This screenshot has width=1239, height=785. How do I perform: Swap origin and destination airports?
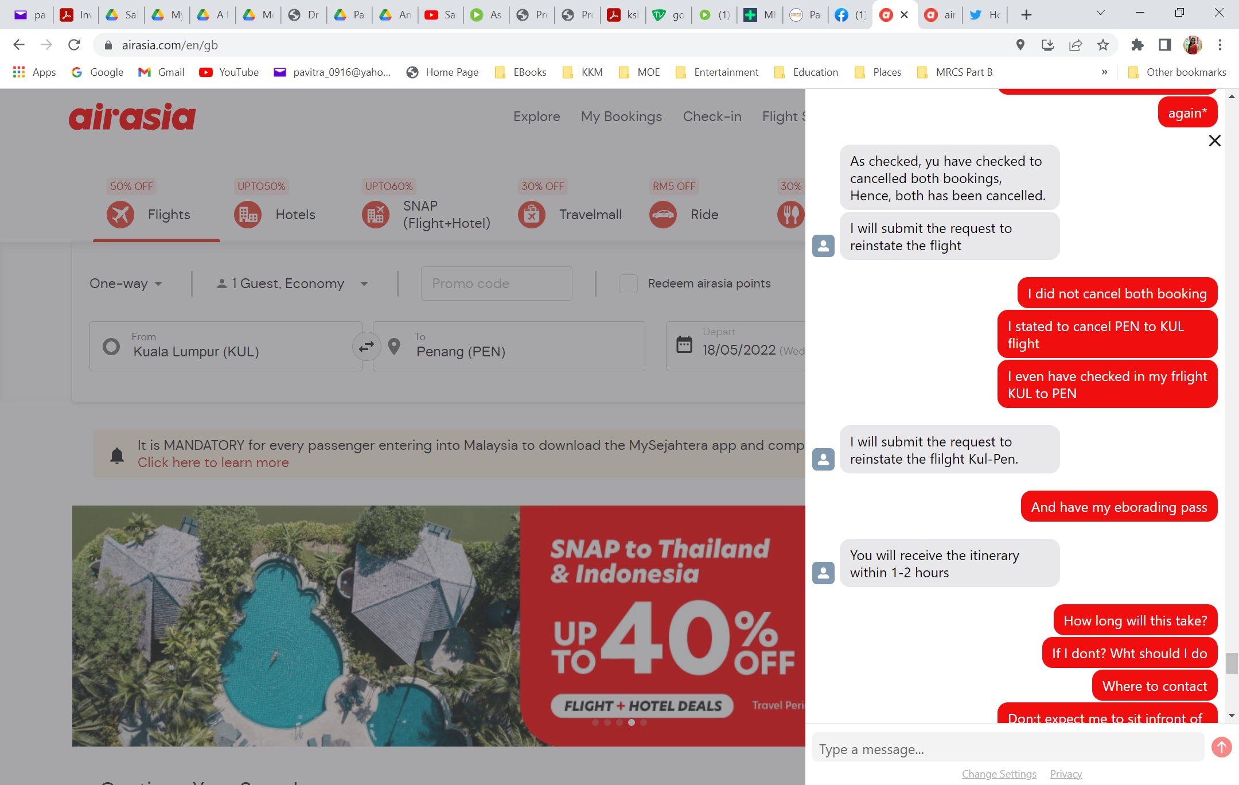pos(367,347)
